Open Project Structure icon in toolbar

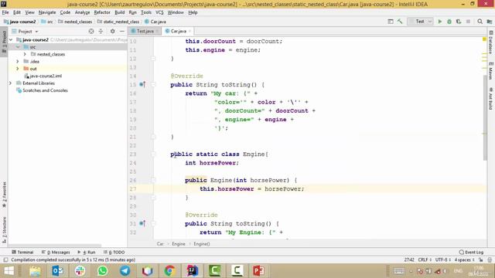490,22
